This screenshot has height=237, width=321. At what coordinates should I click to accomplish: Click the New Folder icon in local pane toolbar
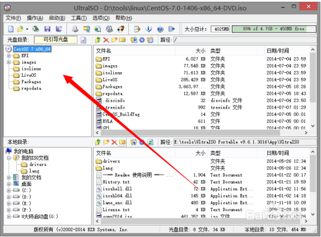tap(106, 142)
